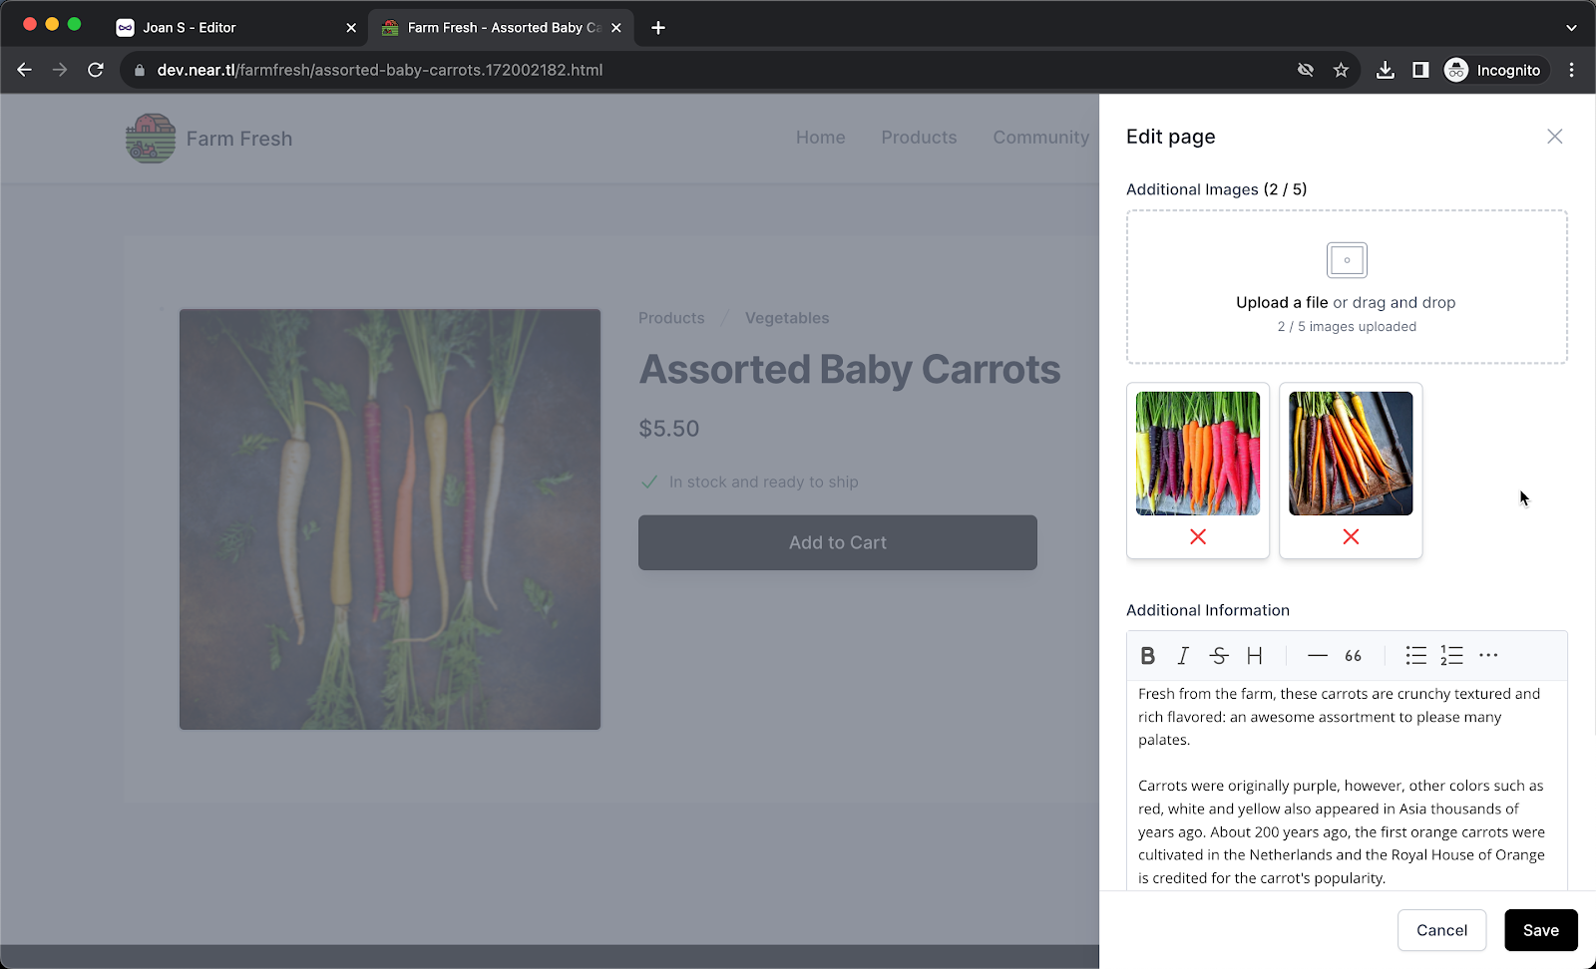Click the upload file icon
The width and height of the screenshot is (1596, 969).
pos(1346,259)
